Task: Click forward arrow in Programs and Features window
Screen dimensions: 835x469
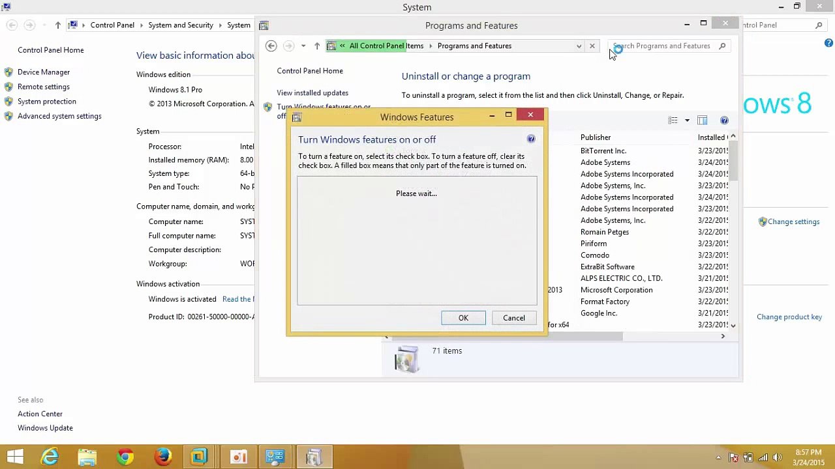Action: point(289,46)
